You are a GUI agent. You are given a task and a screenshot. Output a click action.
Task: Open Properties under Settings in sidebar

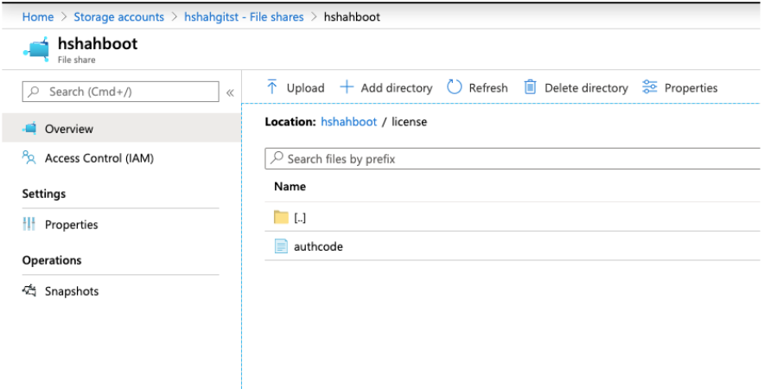71,225
